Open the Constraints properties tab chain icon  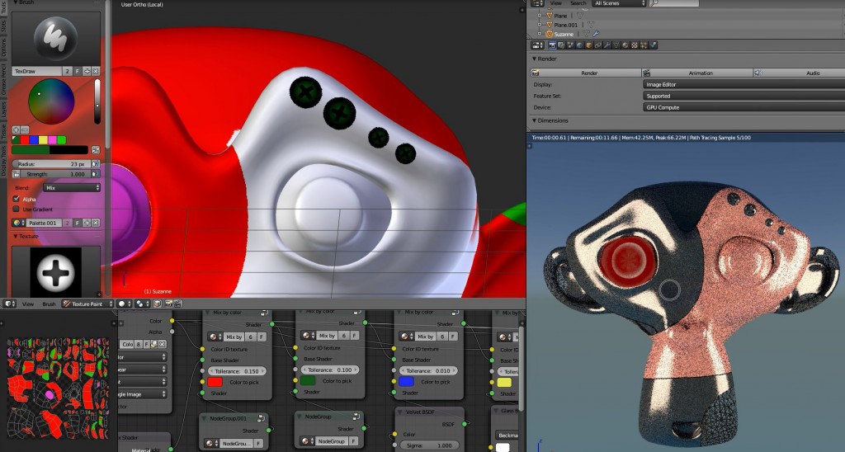(x=598, y=45)
